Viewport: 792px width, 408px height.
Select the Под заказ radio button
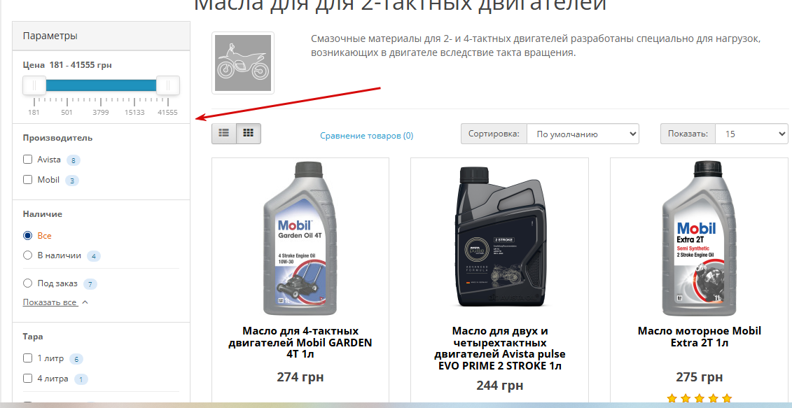(28, 283)
